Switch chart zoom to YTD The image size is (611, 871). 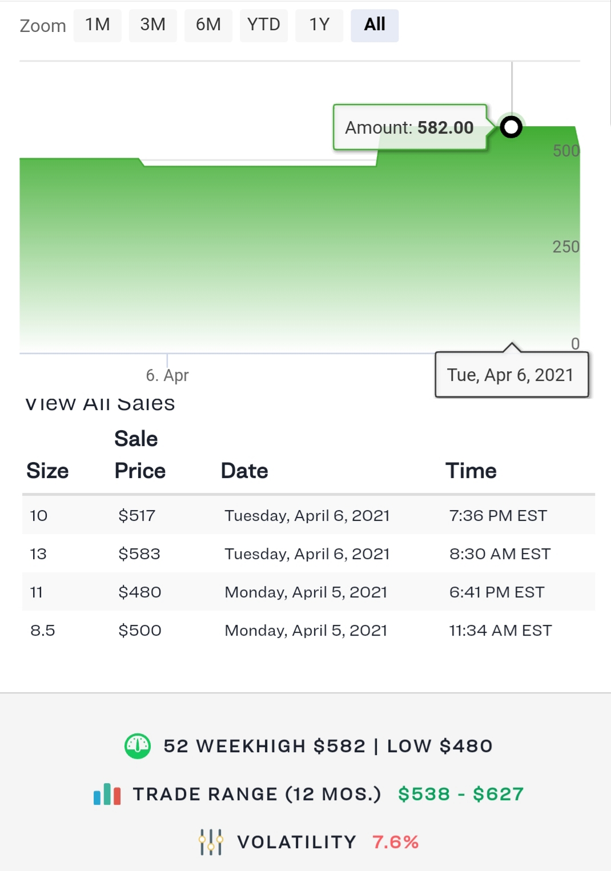tap(264, 25)
